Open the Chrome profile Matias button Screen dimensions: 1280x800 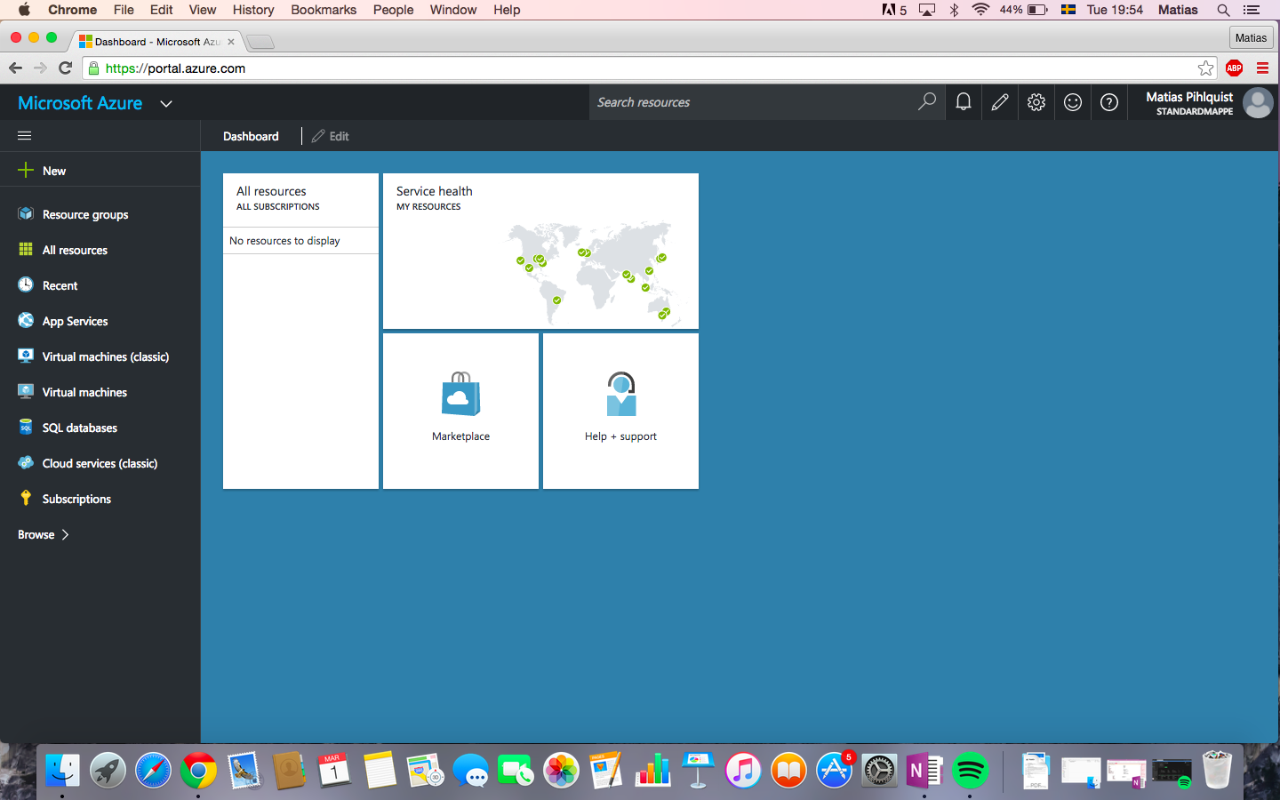pyautogui.click(x=1251, y=37)
